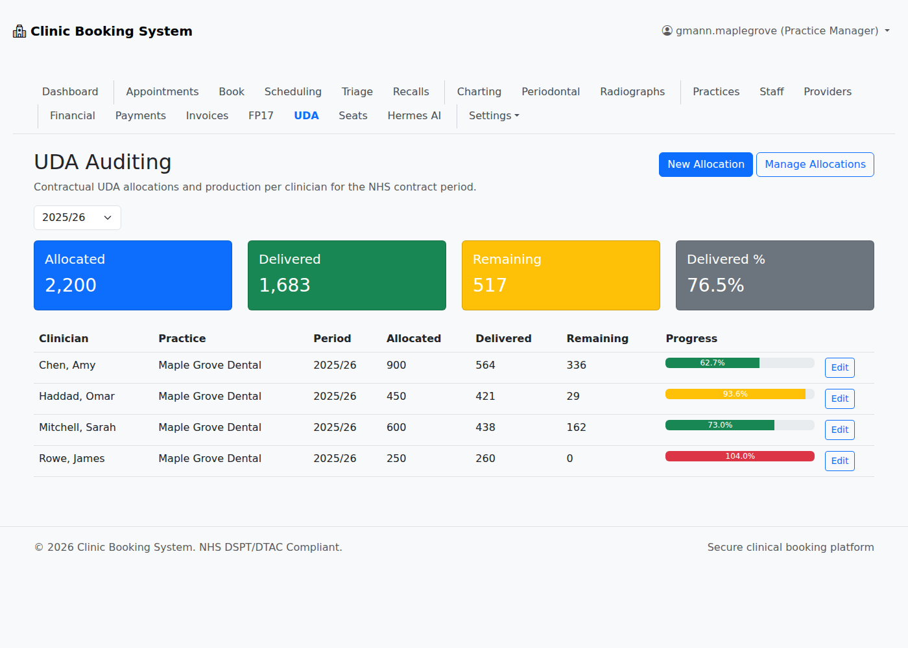Open the Payments page
This screenshot has height=648, width=908.
(x=140, y=115)
